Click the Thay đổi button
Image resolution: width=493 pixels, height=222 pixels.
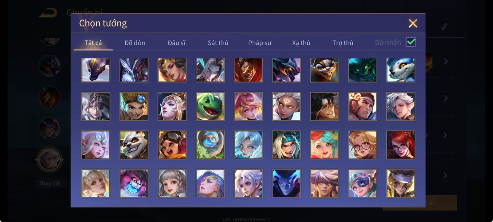49,183
